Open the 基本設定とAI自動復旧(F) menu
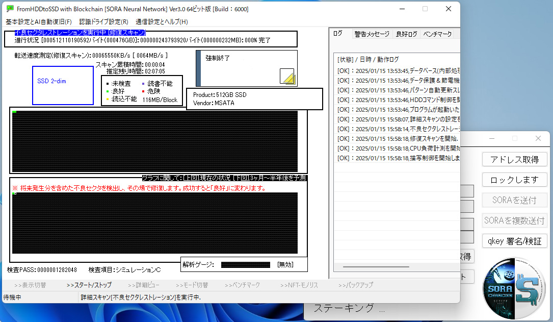Image resolution: width=553 pixels, height=322 pixels. [x=39, y=22]
